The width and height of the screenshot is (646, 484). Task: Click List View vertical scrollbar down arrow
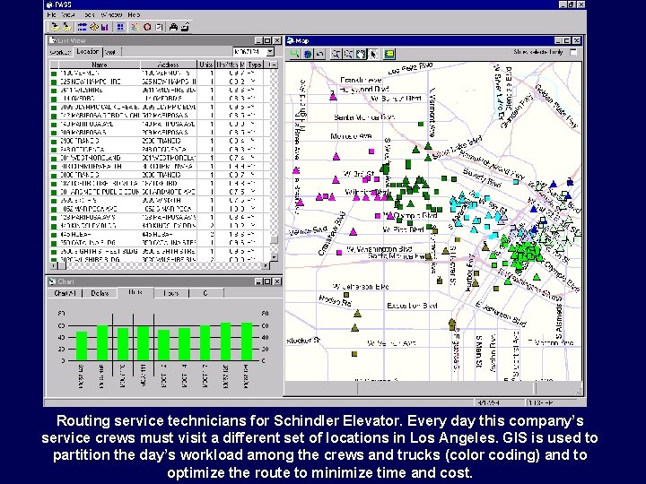(x=274, y=257)
